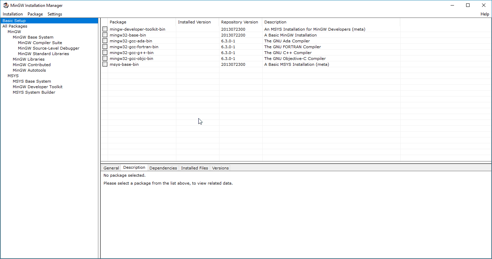
Task: Choose MinGW Developer Toolkit category
Action: 38,87
